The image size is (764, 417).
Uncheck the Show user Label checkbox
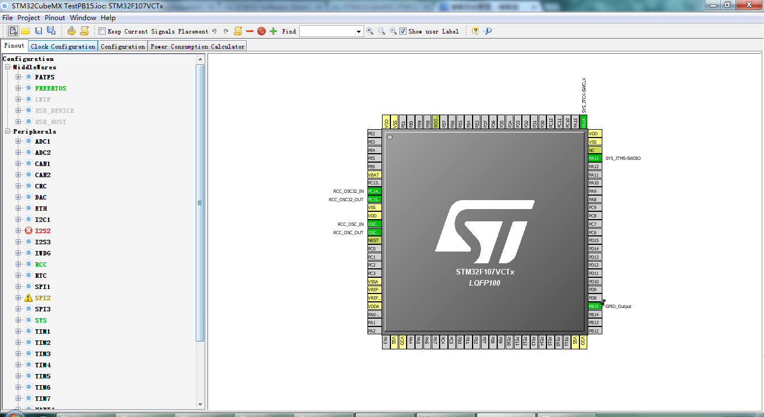(x=403, y=31)
